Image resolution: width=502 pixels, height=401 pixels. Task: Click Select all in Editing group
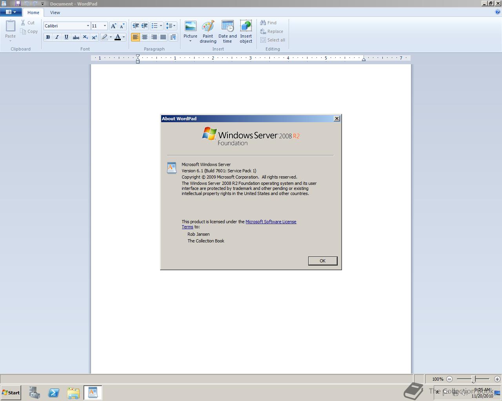pos(273,40)
